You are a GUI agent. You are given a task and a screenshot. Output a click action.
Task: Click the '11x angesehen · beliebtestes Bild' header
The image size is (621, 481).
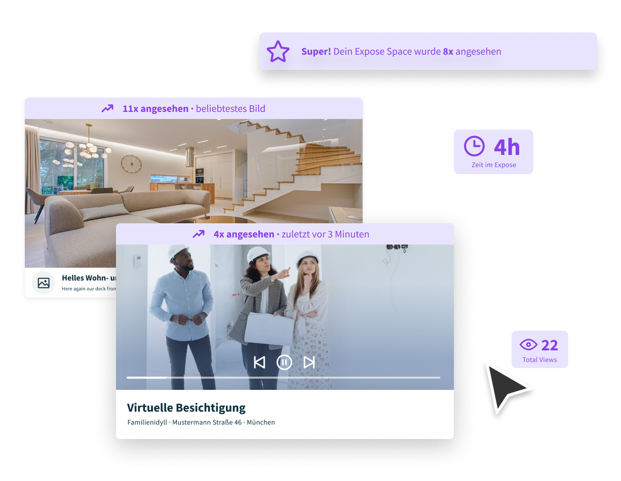(193, 108)
